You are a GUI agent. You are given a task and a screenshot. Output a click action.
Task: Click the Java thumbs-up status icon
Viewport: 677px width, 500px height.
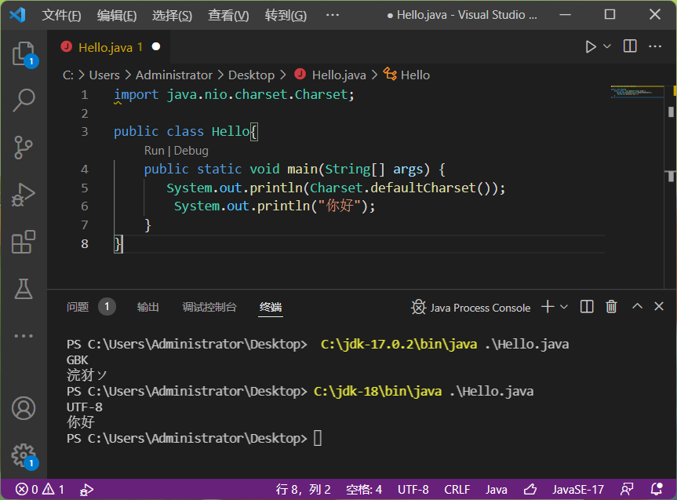(530, 489)
